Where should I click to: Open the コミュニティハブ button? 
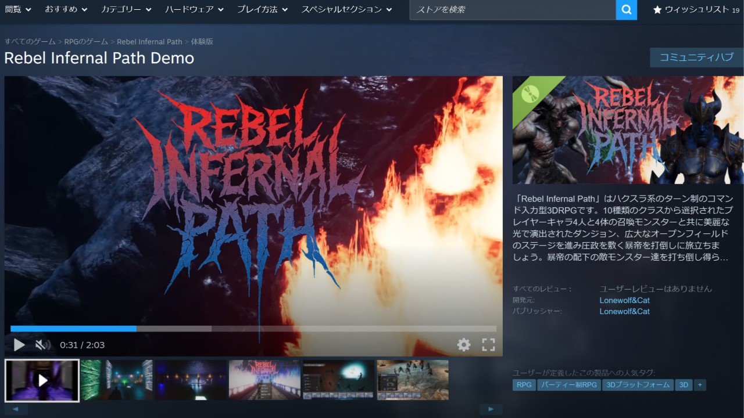696,57
